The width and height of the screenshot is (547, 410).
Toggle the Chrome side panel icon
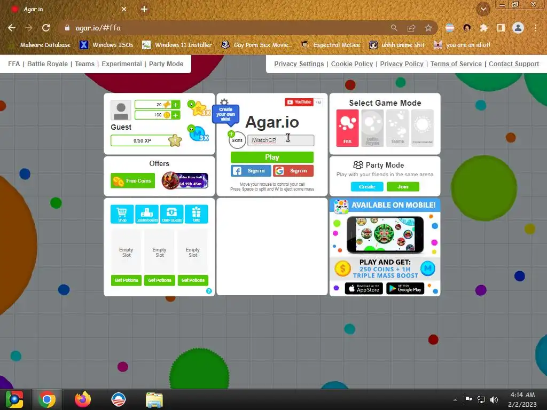coord(501,28)
